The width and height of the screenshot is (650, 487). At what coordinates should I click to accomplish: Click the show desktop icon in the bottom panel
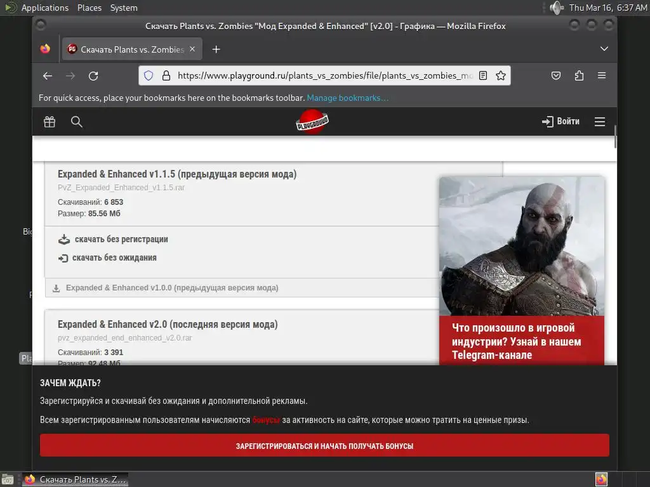tap(8, 479)
